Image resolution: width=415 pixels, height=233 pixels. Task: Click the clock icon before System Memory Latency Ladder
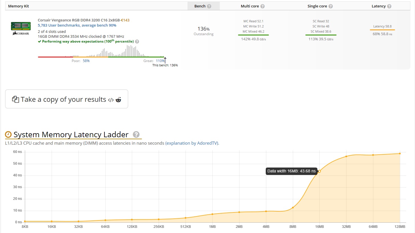tap(8, 134)
